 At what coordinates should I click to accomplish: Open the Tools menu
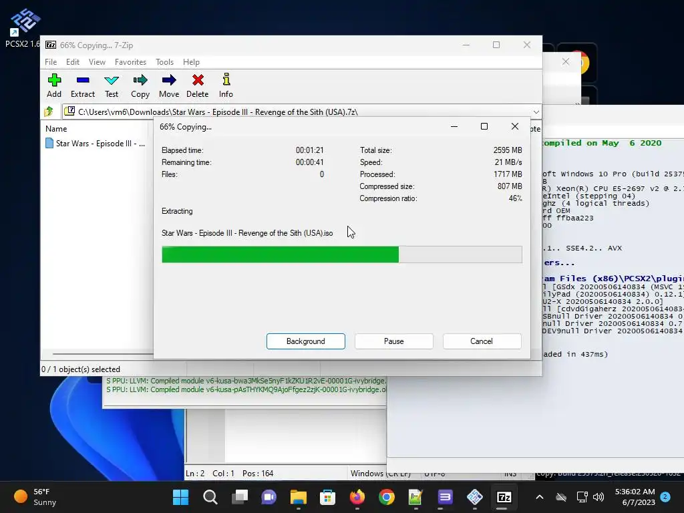click(164, 62)
